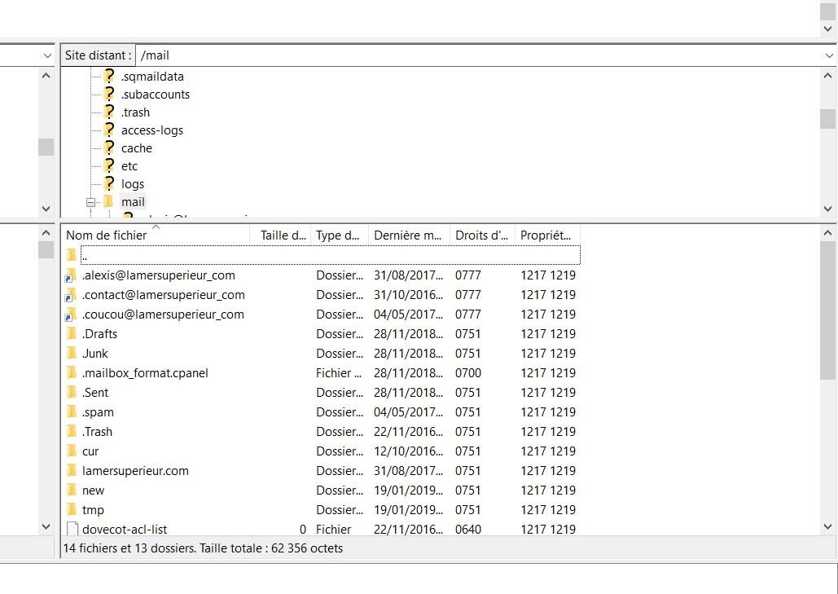Click the 12/10/2016 date of cur
838x594 pixels.
(408, 451)
